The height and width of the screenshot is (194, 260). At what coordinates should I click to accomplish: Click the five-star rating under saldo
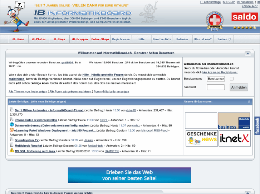click(245, 27)
